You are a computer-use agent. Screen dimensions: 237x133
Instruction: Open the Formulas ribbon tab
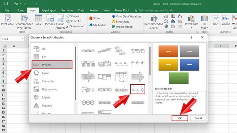(67, 10)
